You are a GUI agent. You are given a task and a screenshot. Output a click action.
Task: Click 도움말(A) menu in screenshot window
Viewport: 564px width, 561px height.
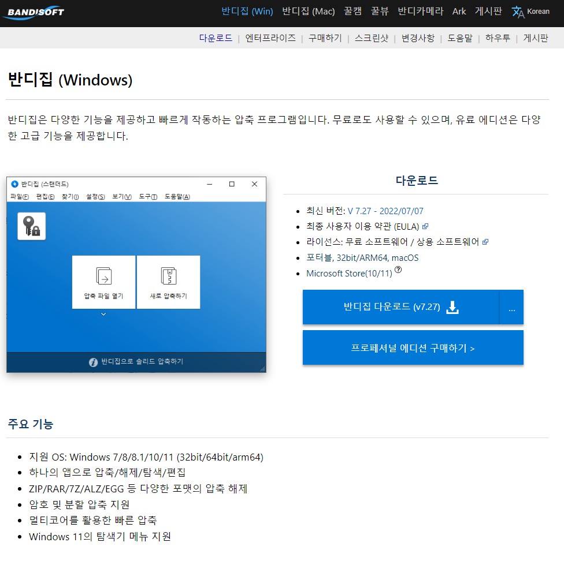tap(177, 196)
